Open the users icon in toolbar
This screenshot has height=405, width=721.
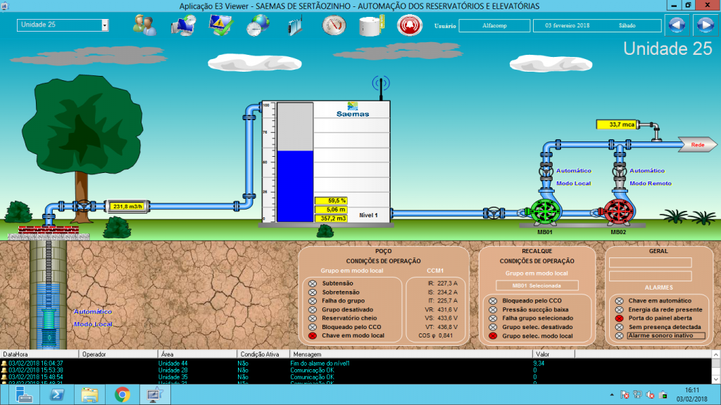coord(144,25)
